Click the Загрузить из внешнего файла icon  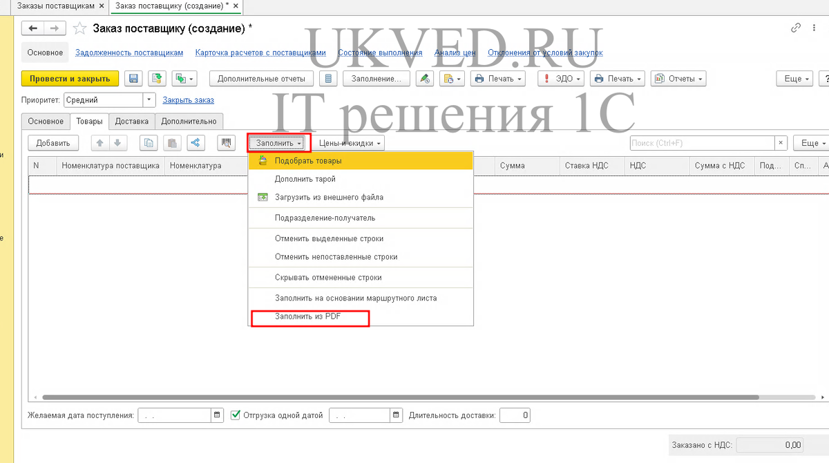click(x=263, y=198)
